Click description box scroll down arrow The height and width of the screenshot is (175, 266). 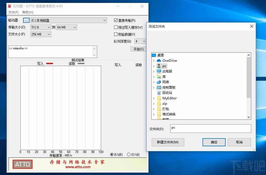[x=94, y=55]
